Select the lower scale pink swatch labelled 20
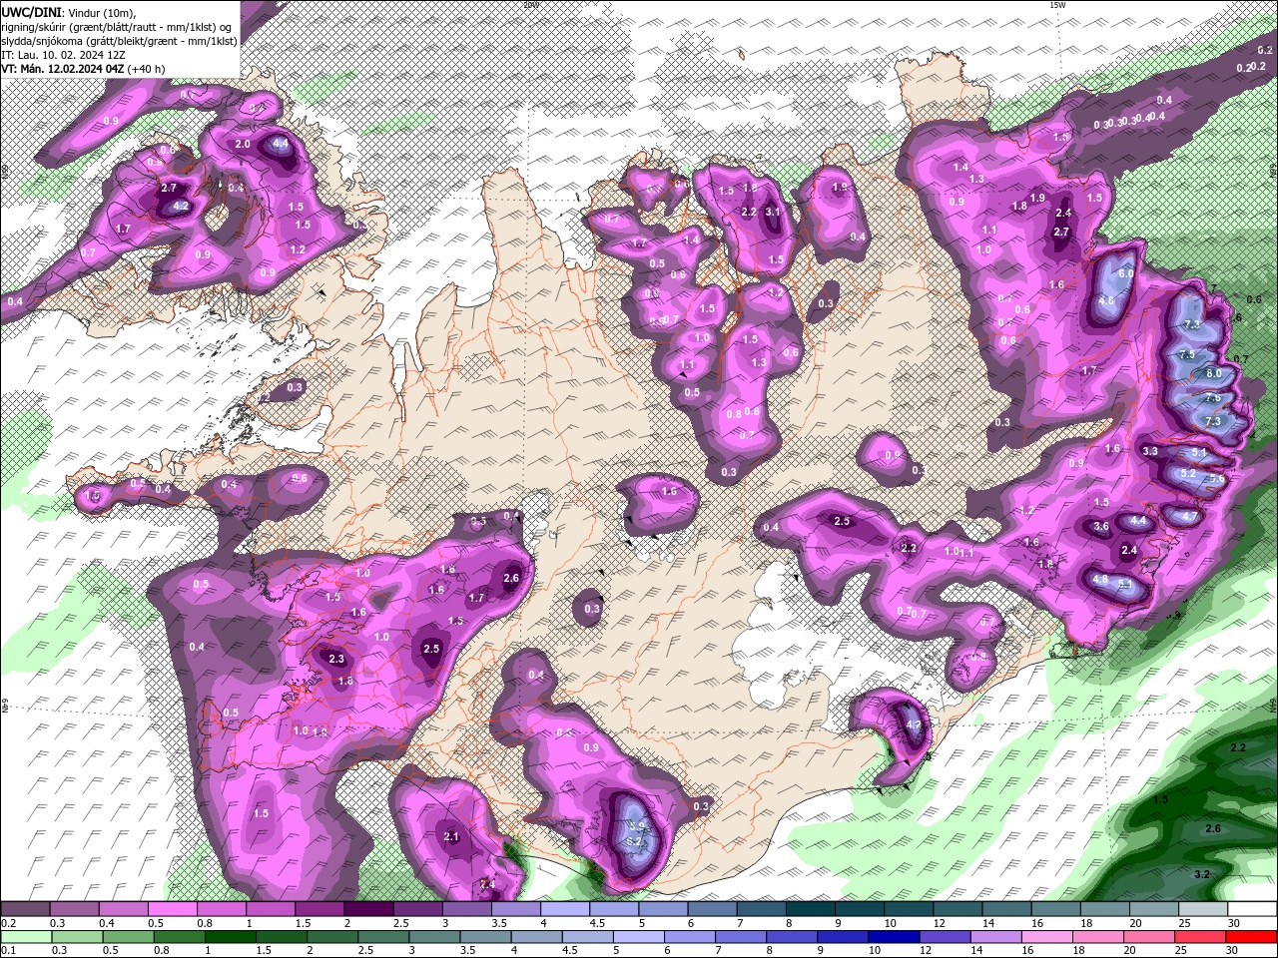Viewport: 1278px width, 958px height. tap(1150, 936)
